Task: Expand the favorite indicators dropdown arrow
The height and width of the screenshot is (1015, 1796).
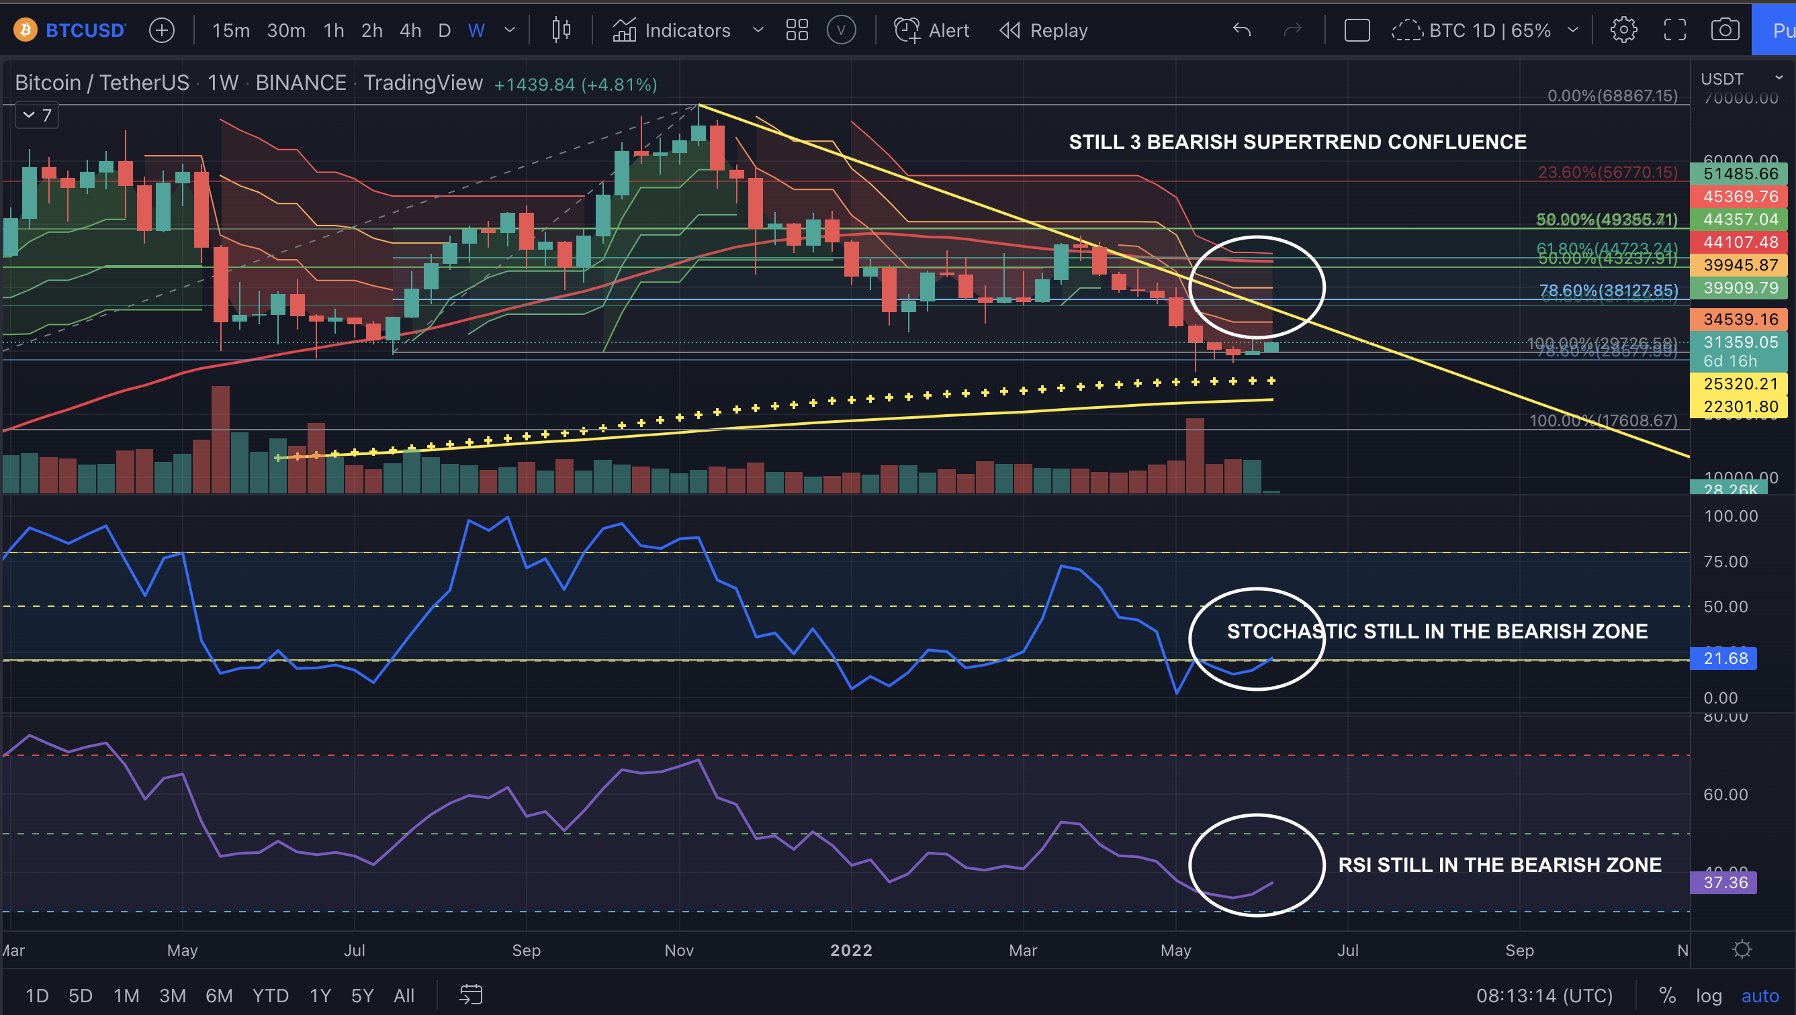Action: [758, 30]
